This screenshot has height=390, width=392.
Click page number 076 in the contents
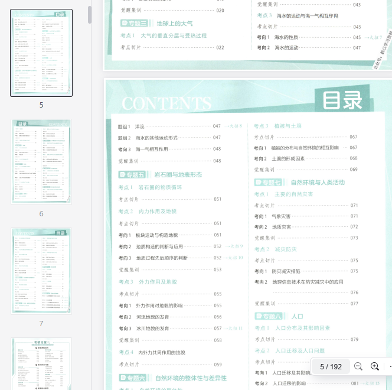click(x=354, y=292)
